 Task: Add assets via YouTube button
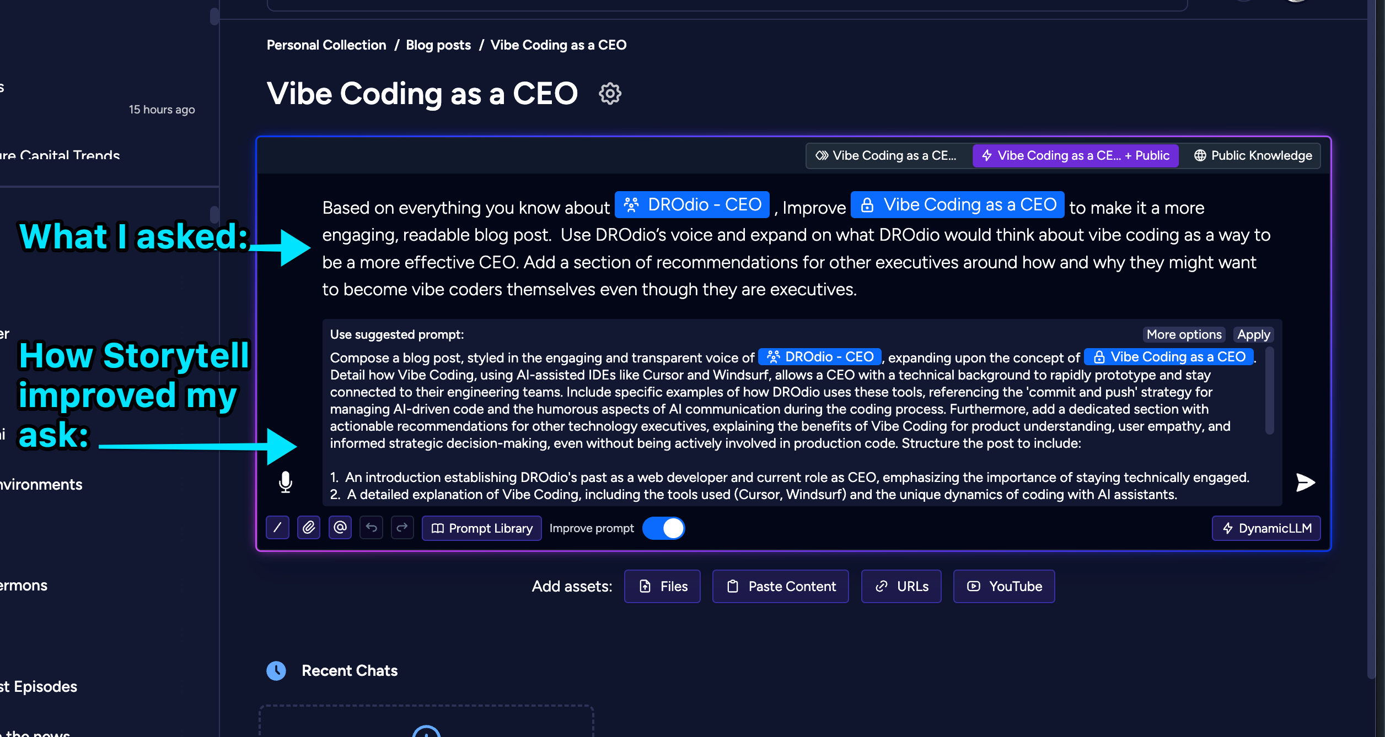point(1004,586)
